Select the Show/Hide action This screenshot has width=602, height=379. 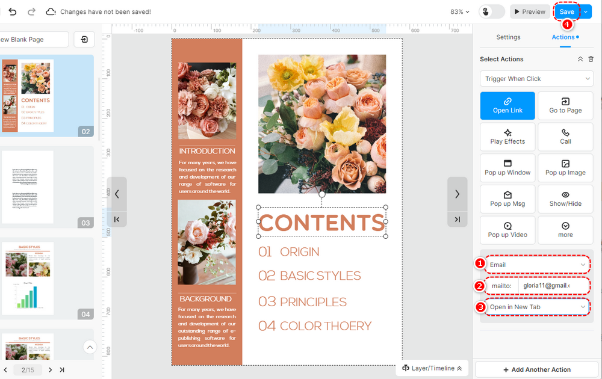[565, 199]
